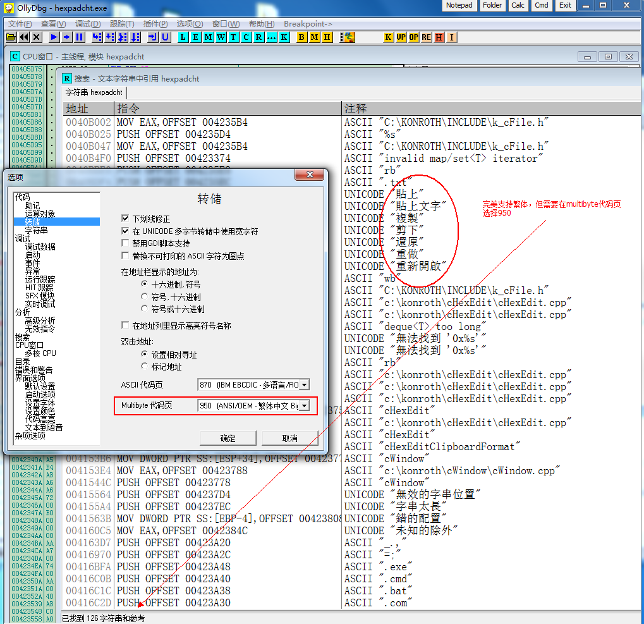The width and height of the screenshot is (644, 624).
Task: Open the Hardware breakpoints yellow H icon
Action: 327,37
